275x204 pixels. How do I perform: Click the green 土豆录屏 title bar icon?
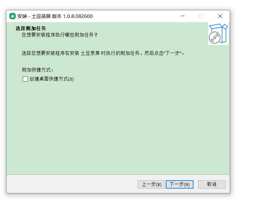pyautogui.click(x=13, y=16)
